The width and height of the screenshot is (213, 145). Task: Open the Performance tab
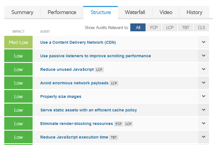point(62,12)
